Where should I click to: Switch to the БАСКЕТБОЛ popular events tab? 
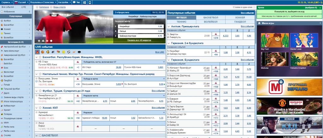point(210,18)
